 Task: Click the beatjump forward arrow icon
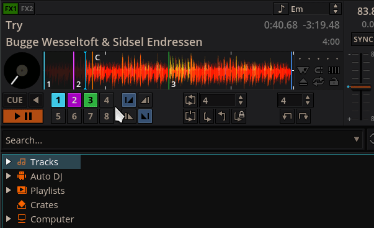(303, 116)
